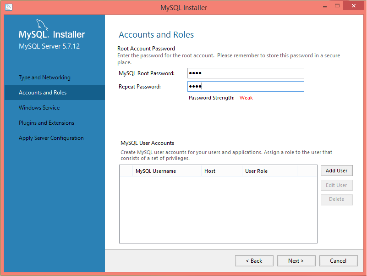The image size is (367, 276).
Task: Focus the MySQL Root Password field
Action: (x=246, y=73)
